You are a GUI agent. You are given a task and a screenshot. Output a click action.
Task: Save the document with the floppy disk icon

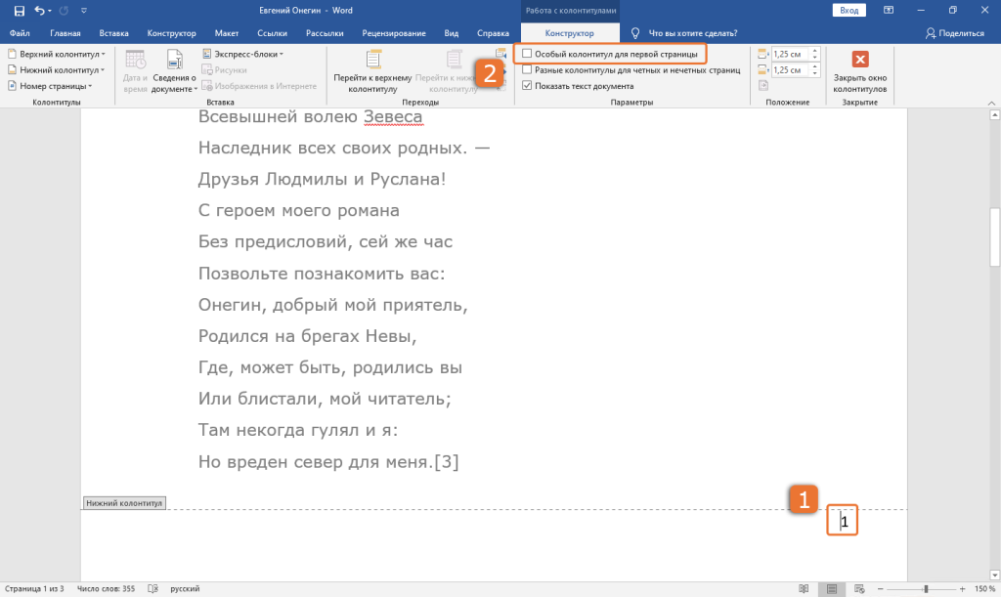point(20,10)
